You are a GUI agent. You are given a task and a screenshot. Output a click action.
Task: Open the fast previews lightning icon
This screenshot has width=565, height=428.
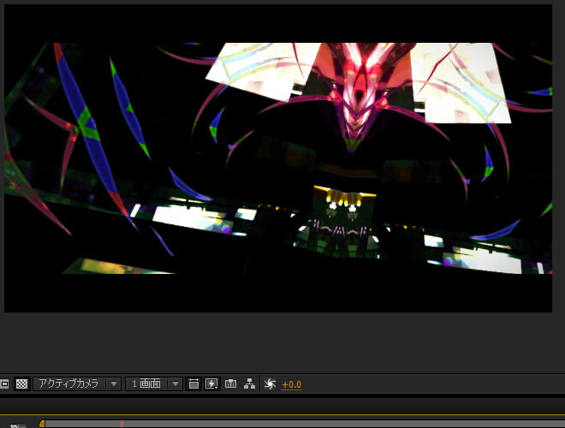[212, 384]
